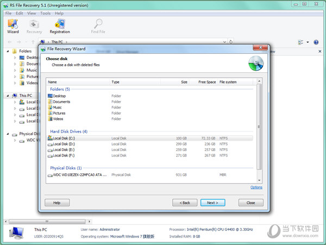This screenshot has height=245, width=326.
Task: Click This PC in the address bar
Action: [57, 42]
